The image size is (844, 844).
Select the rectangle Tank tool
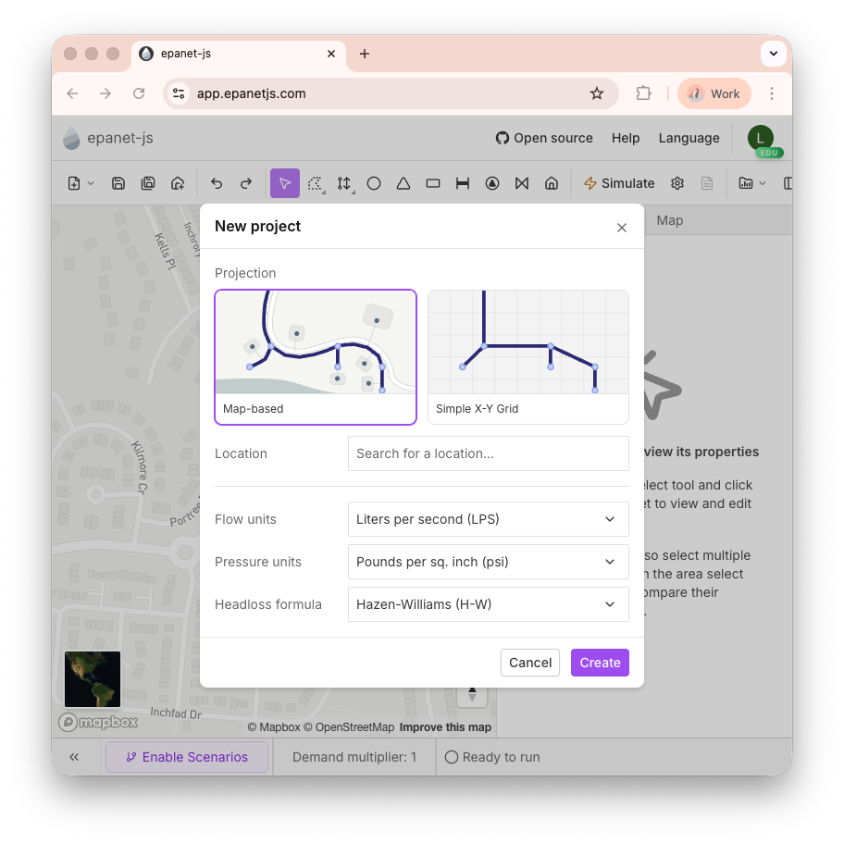point(433,183)
